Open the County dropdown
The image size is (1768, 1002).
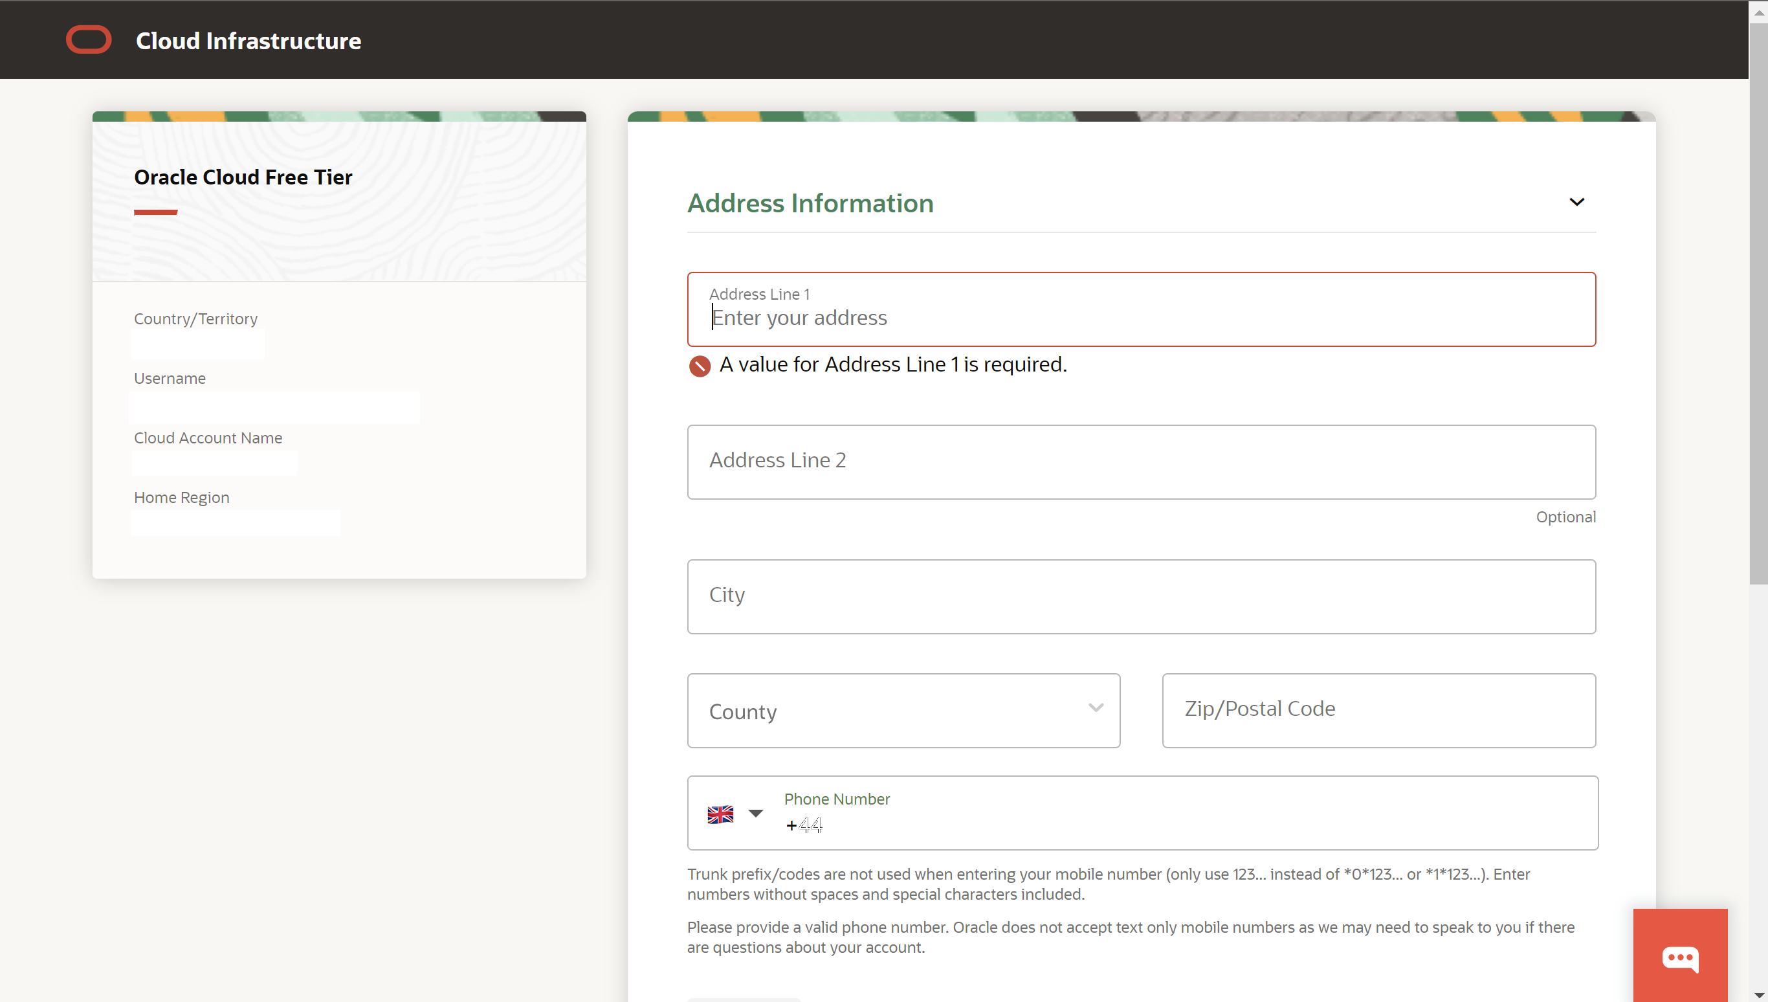coord(903,710)
